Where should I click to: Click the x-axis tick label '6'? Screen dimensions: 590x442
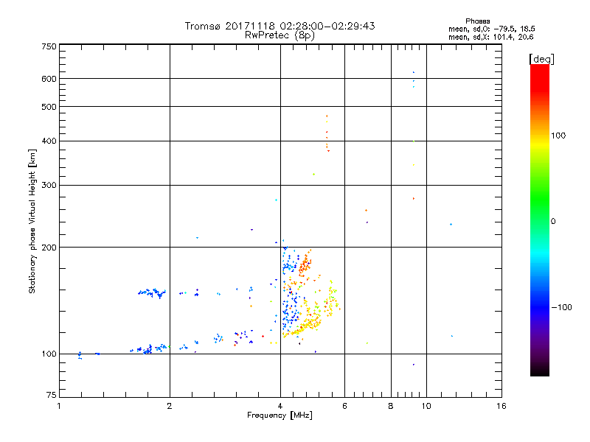pos(344,406)
